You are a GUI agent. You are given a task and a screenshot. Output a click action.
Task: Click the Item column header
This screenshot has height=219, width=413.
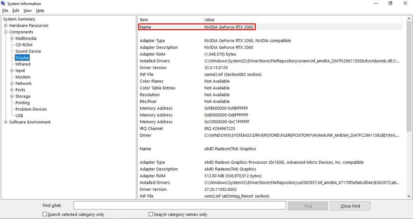(170, 20)
